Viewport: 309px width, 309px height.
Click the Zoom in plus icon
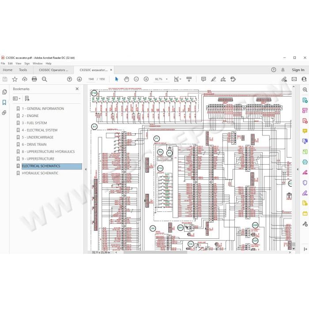tap(146, 79)
